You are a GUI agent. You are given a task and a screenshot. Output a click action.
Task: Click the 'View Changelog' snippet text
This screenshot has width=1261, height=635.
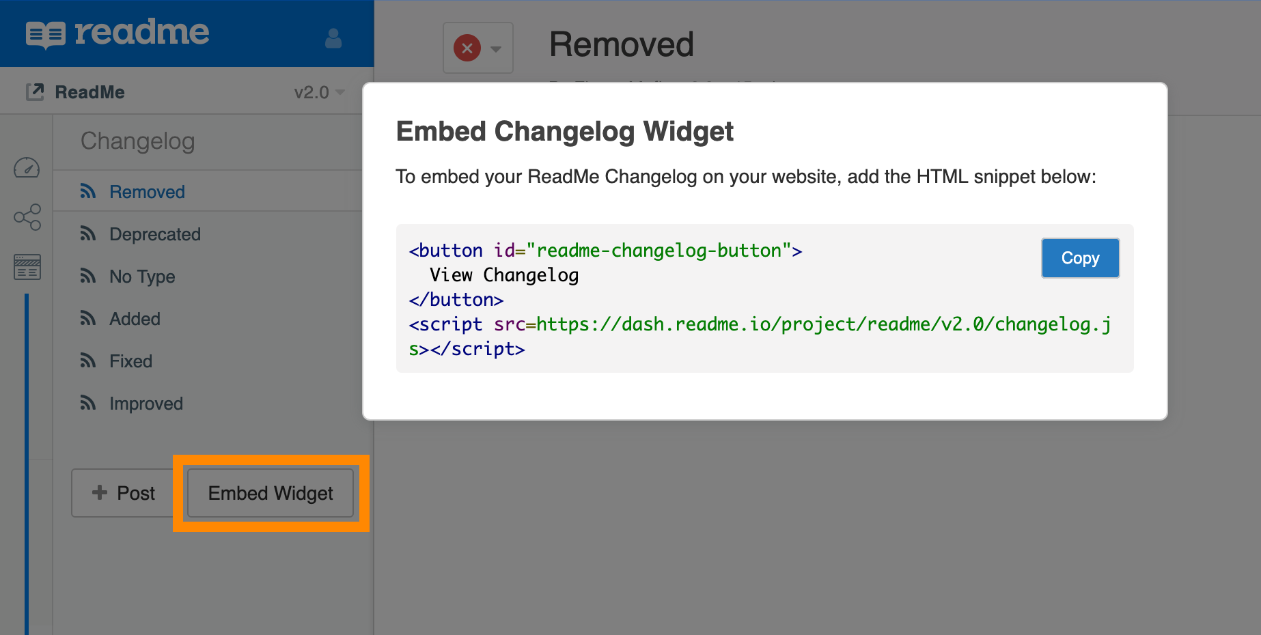[504, 275]
